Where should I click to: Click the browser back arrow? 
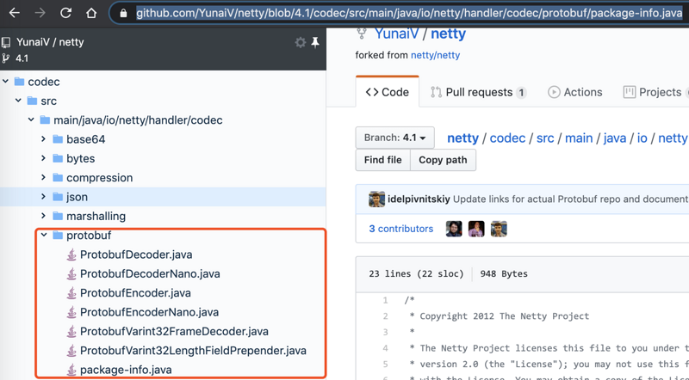15,14
